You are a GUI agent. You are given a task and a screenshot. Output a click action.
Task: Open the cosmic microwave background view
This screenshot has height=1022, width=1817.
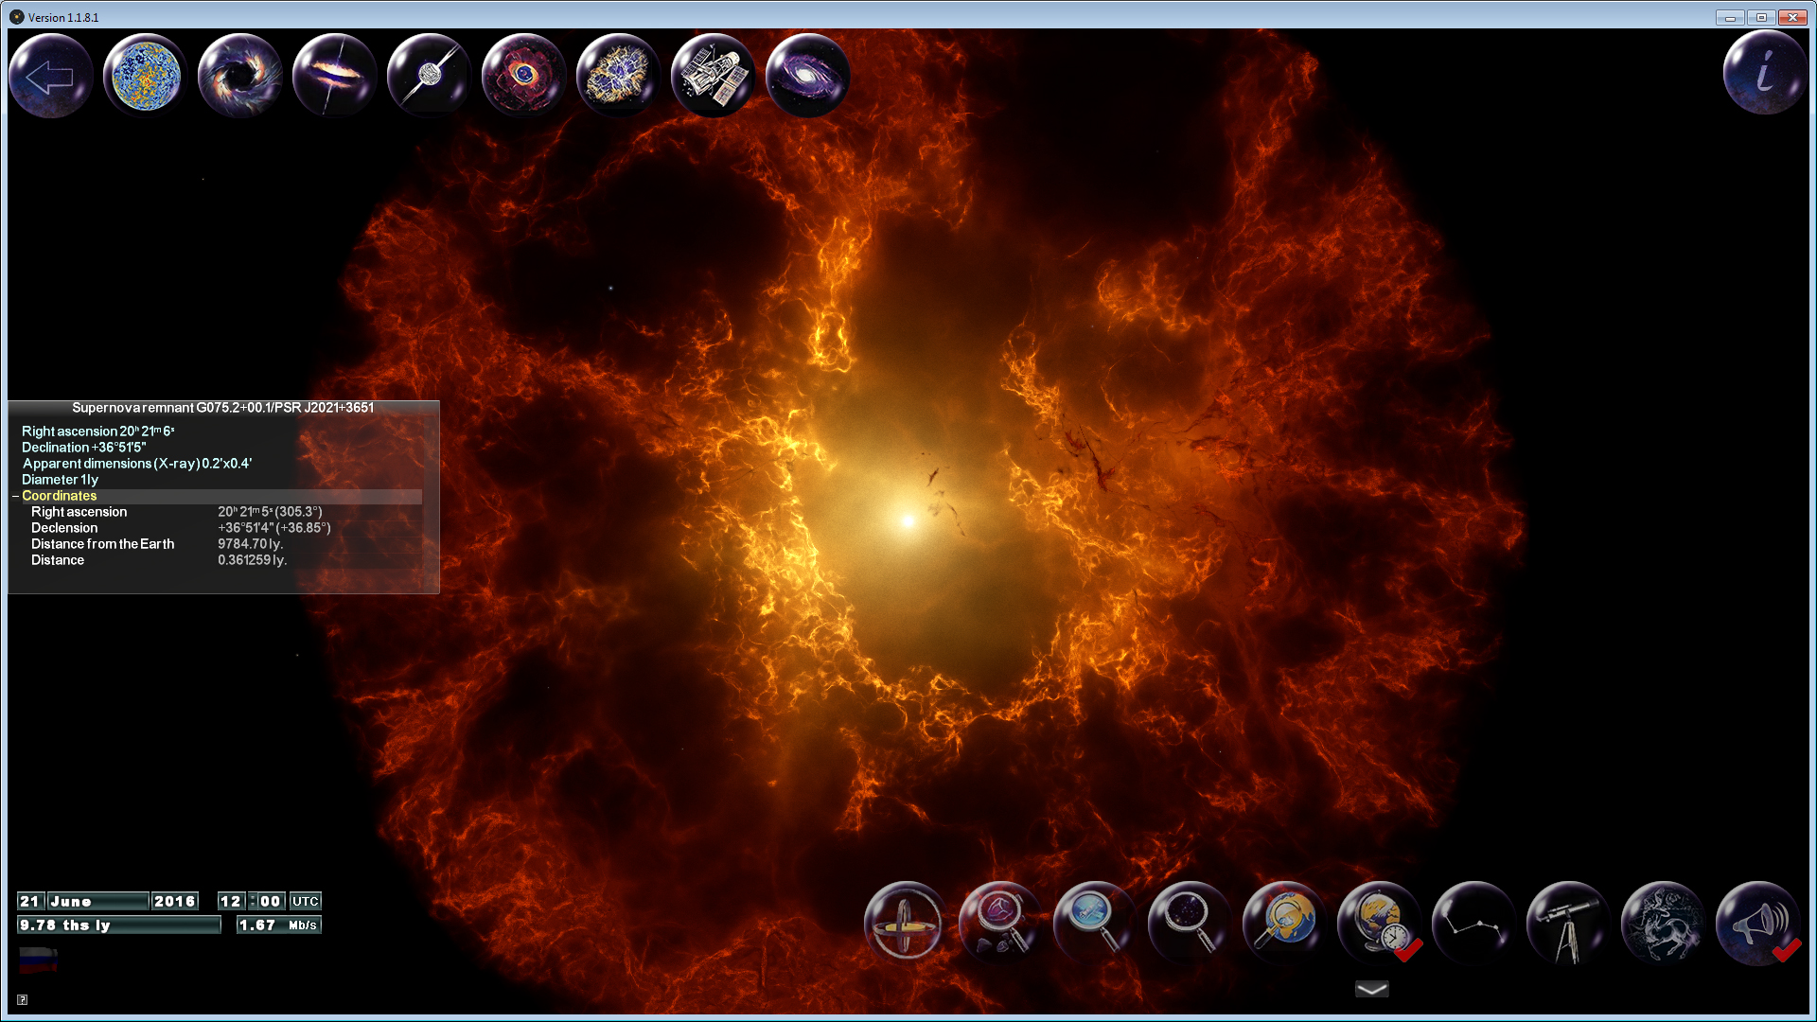[x=144, y=75]
